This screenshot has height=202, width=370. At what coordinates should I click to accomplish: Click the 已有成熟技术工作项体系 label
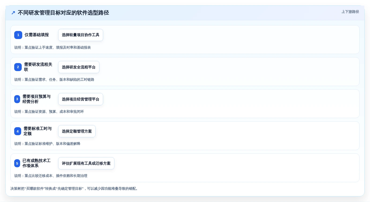click(x=36, y=163)
